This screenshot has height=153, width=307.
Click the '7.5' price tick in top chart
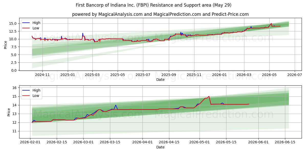(14, 47)
